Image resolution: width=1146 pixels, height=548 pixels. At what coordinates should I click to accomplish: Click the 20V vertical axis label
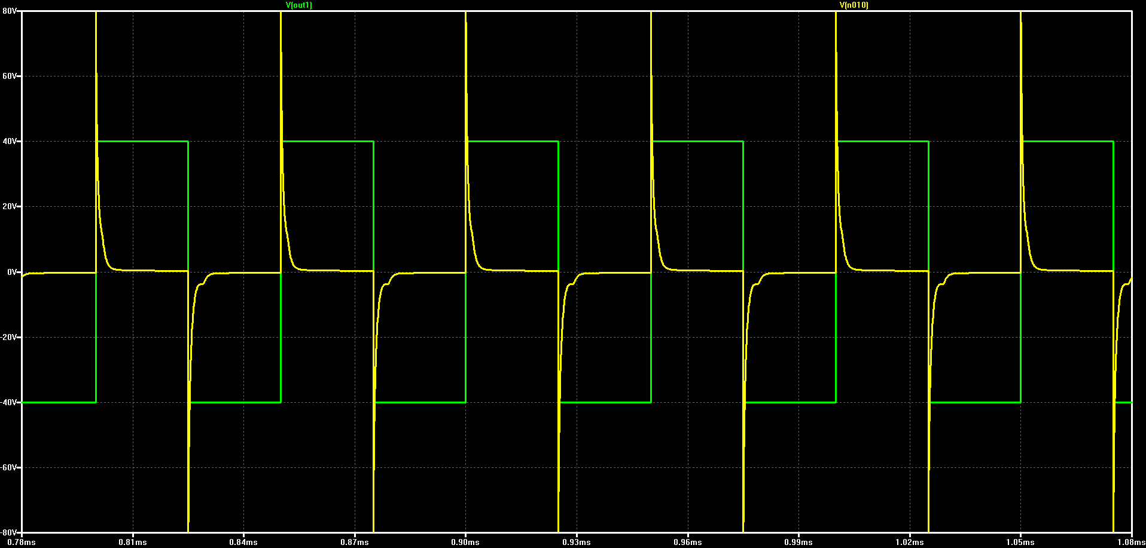(x=10, y=207)
